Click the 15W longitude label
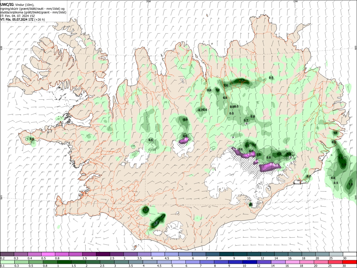357x268 pixels. pyautogui.click(x=295, y=1)
